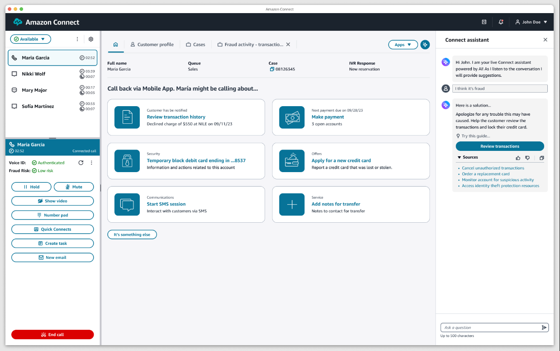Collapse the Sources section
Image resolution: width=560 pixels, height=351 pixels.
[468, 157]
